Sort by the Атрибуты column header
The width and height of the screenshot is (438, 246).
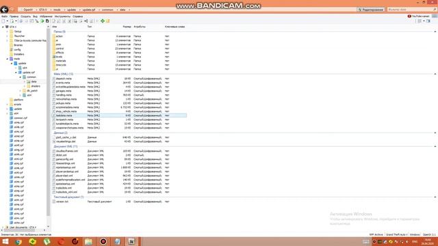[140, 27]
